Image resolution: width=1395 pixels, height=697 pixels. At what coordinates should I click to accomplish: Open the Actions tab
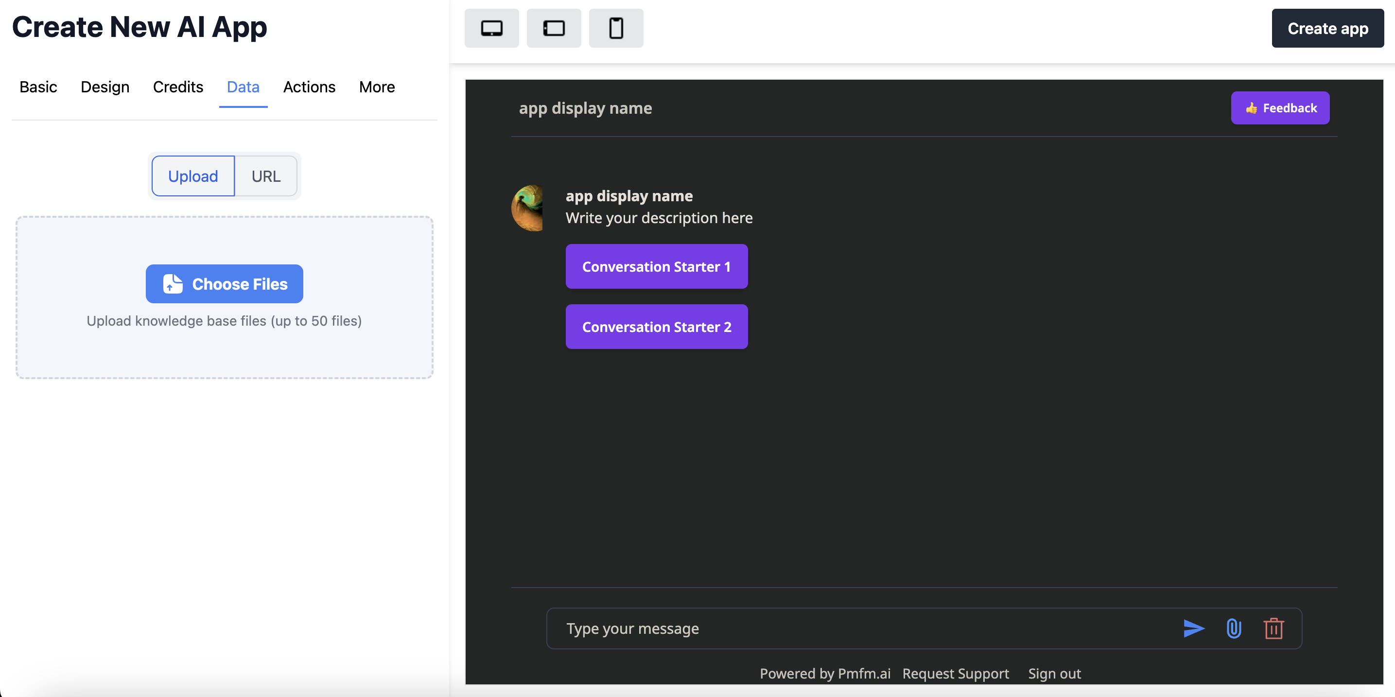pyautogui.click(x=309, y=87)
